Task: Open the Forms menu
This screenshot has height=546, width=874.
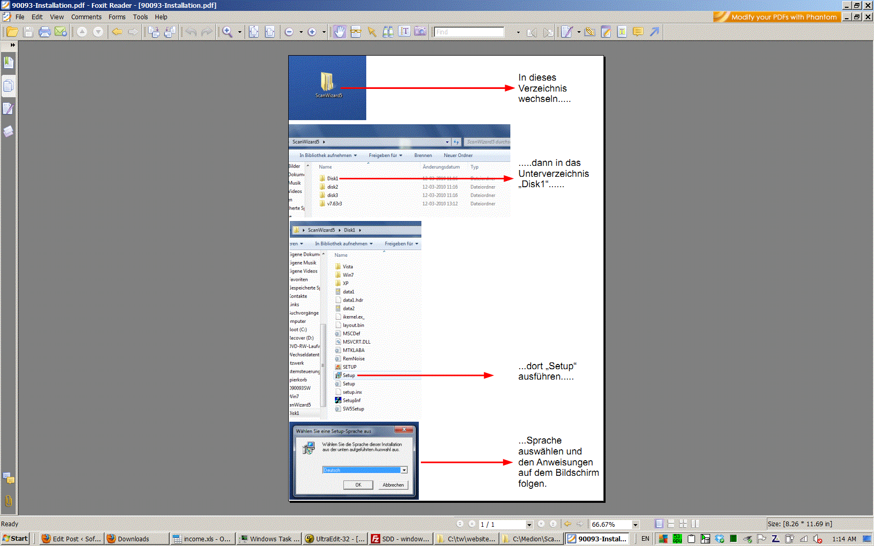Action: pyautogui.click(x=117, y=17)
